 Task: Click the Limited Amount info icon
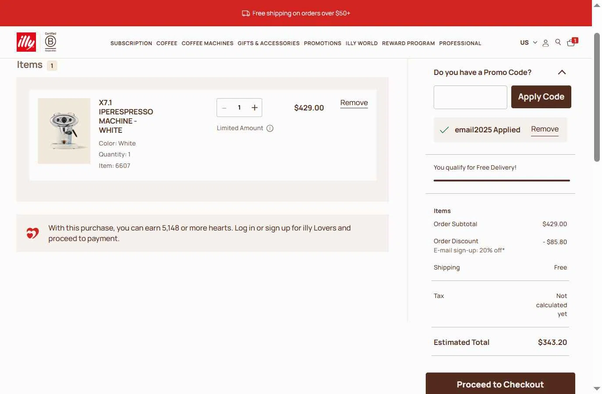click(x=270, y=128)
